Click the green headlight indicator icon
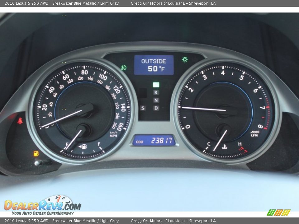 pos(185,59)
